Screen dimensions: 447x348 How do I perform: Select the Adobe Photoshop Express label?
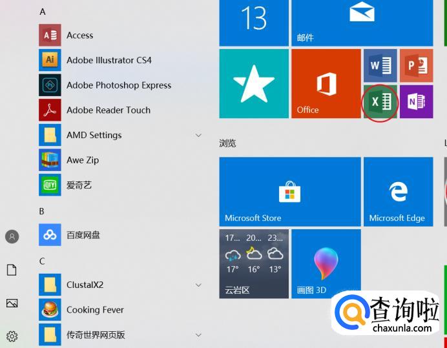coord(119,85)
